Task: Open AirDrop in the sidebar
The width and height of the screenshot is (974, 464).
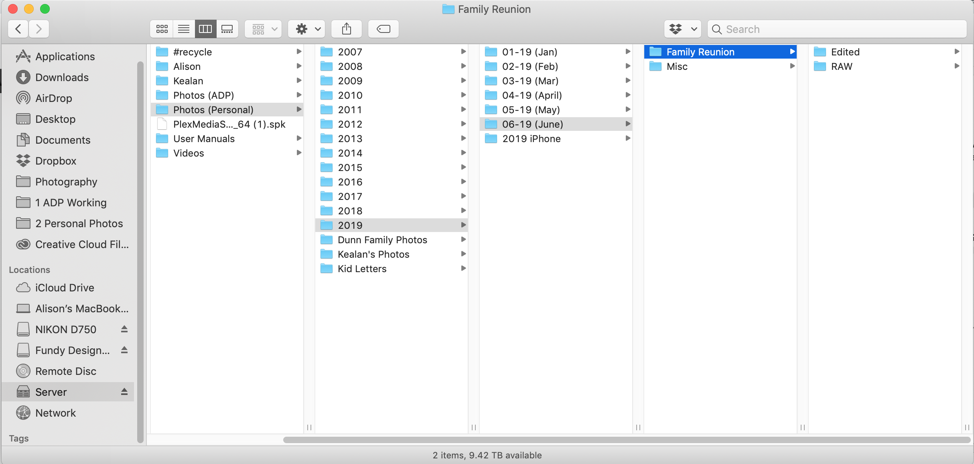Action: coord(68,98)
